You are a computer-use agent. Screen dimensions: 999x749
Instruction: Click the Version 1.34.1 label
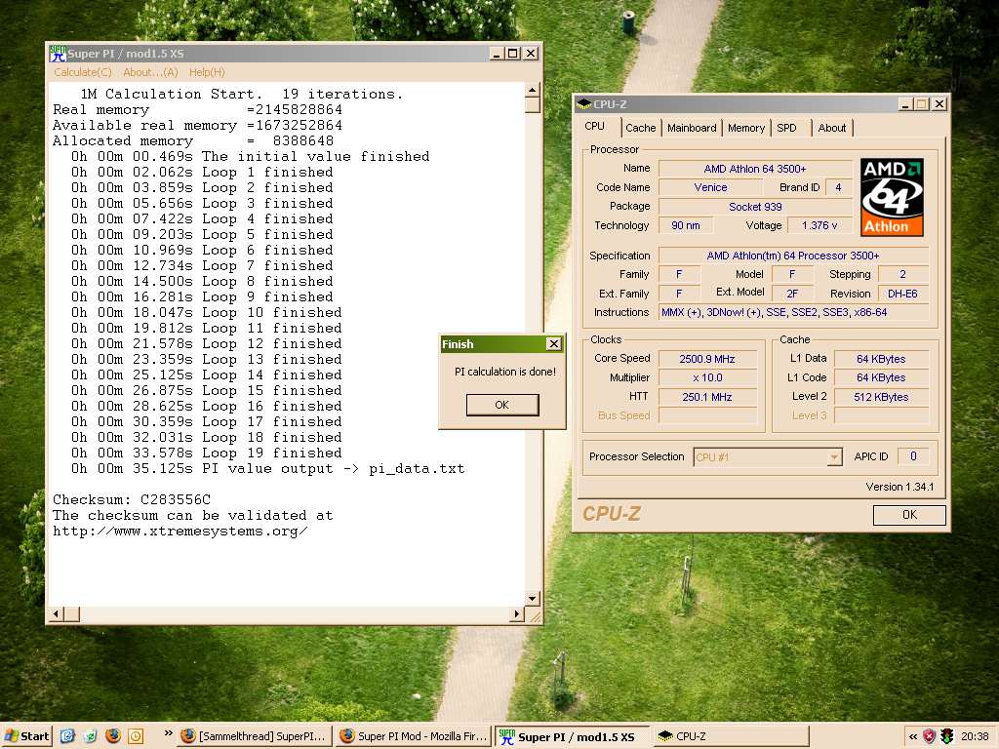pos(899,487)
